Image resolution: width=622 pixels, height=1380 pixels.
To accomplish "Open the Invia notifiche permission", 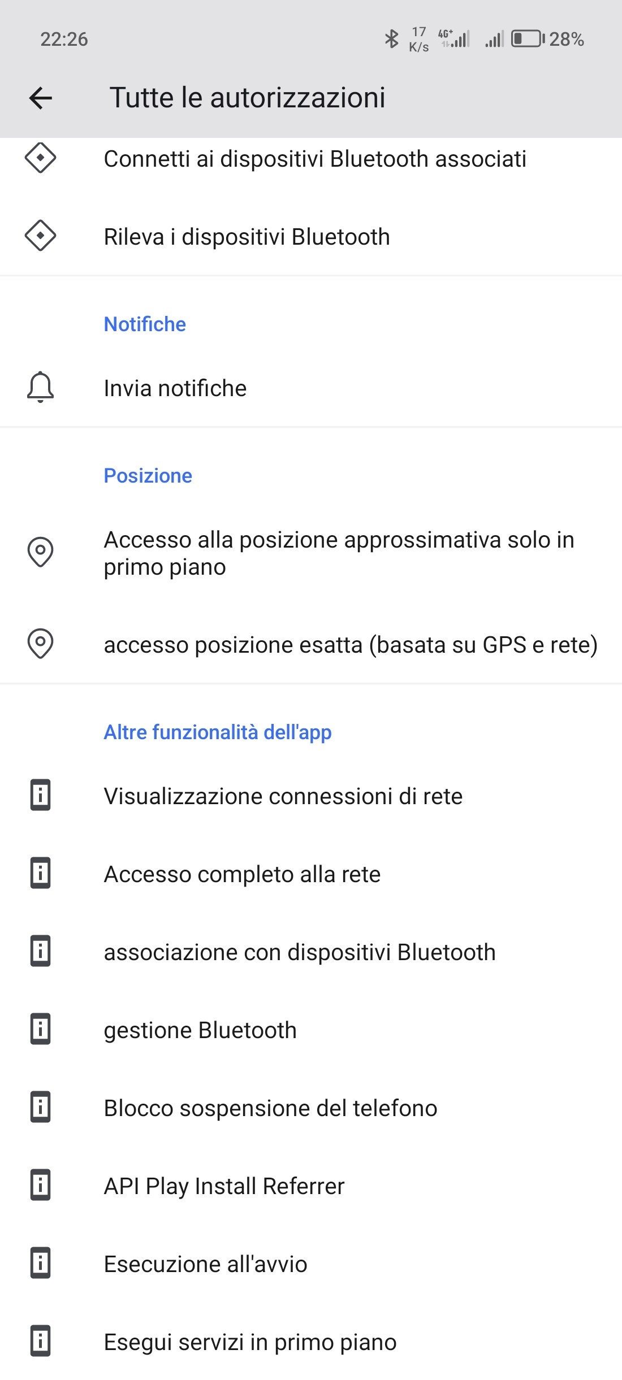I will click(x=175, y=389).
